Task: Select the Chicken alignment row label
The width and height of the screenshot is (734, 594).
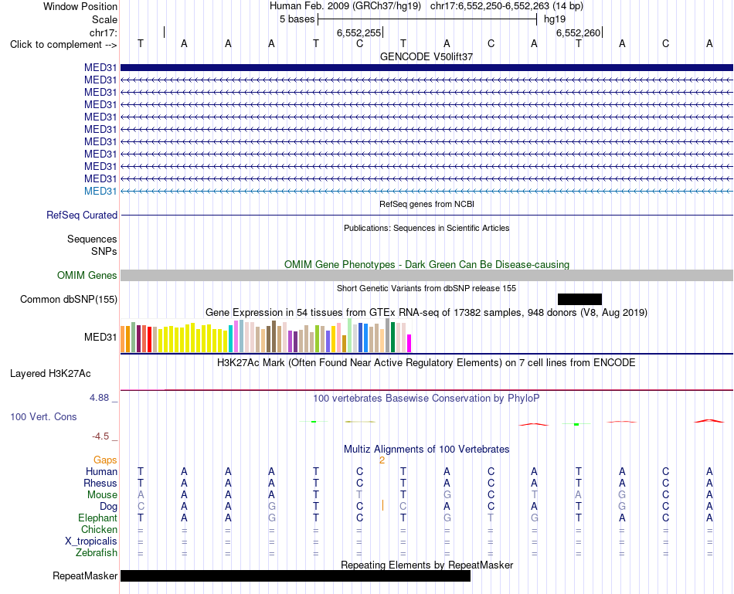Action: point(99,529)
